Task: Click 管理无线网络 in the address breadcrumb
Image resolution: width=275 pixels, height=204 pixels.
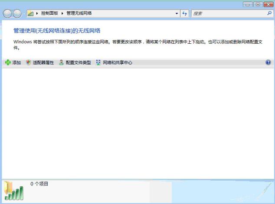Action: pos(79,13)
